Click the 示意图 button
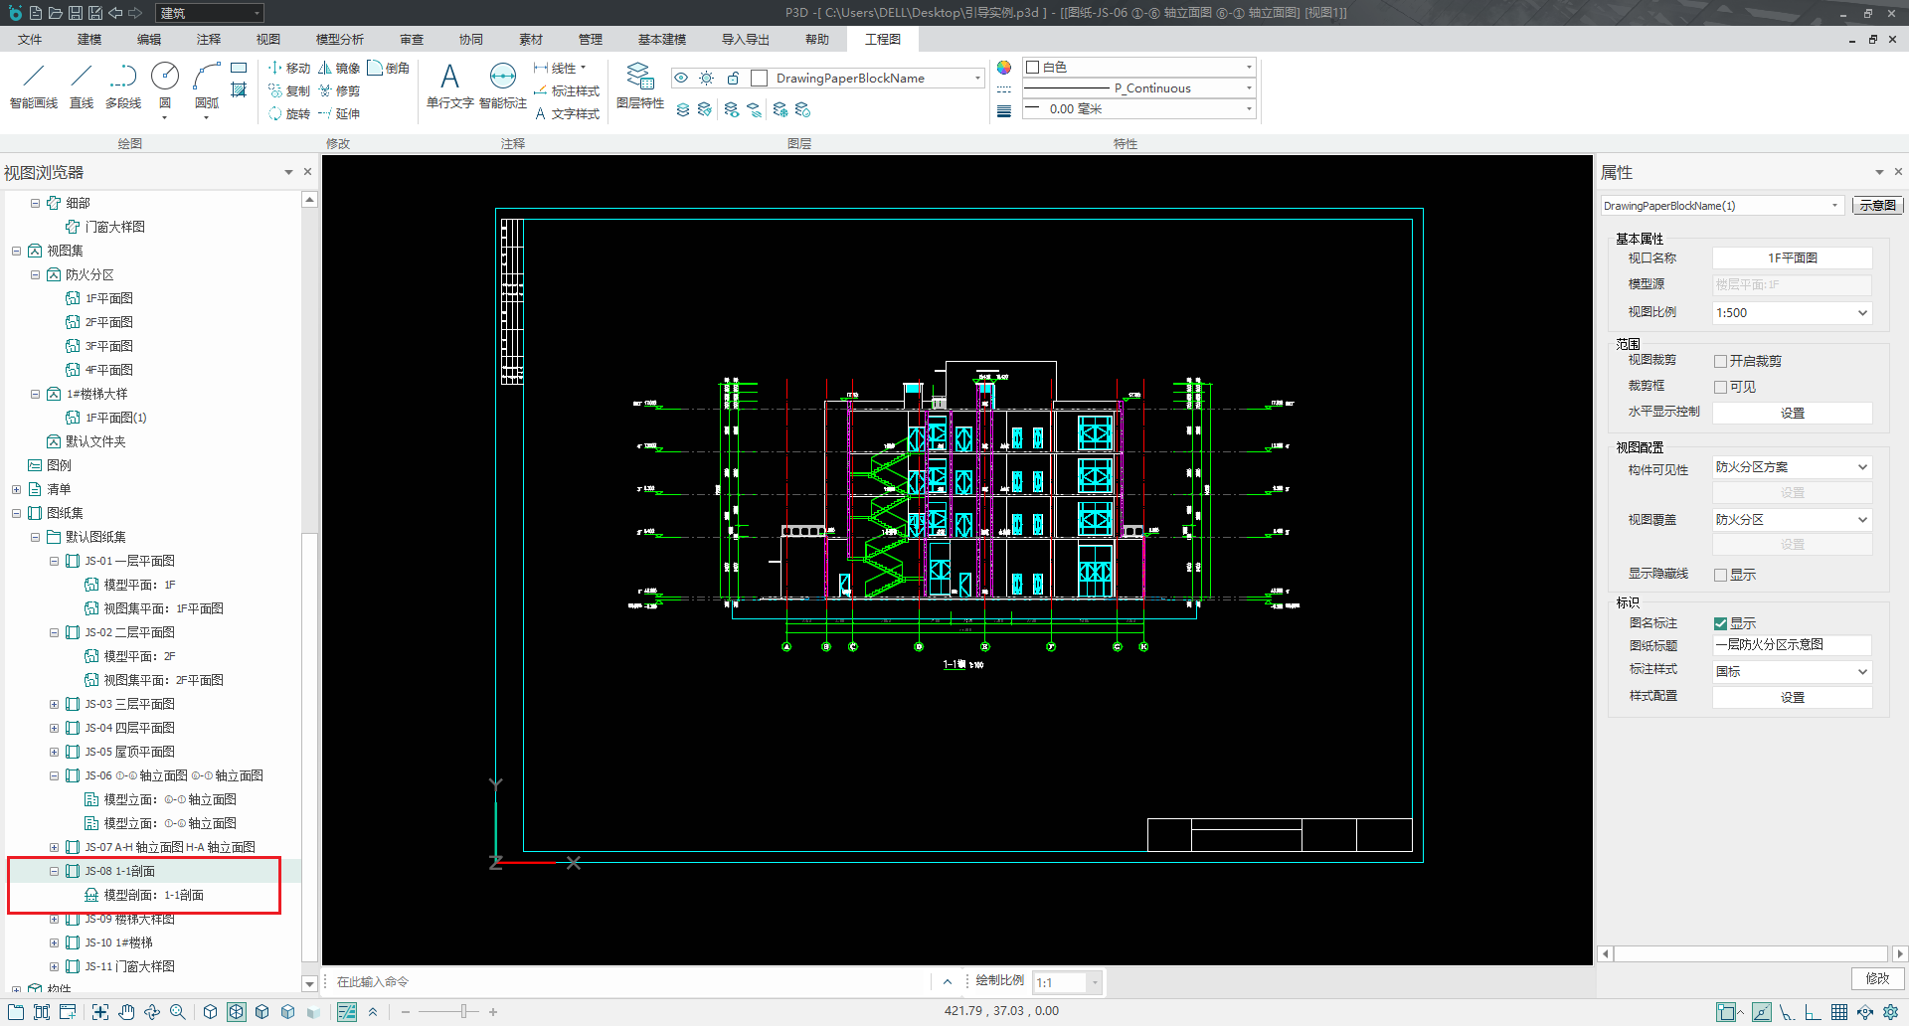Screen dimensions: 1909x1026 (x=1877, y=206)
